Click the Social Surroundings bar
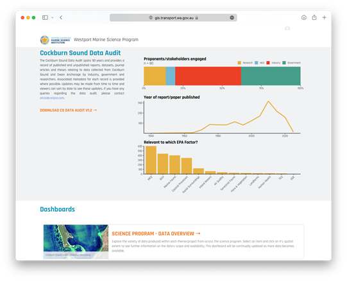Screen dimensions: 347x281 coord(198,171)
